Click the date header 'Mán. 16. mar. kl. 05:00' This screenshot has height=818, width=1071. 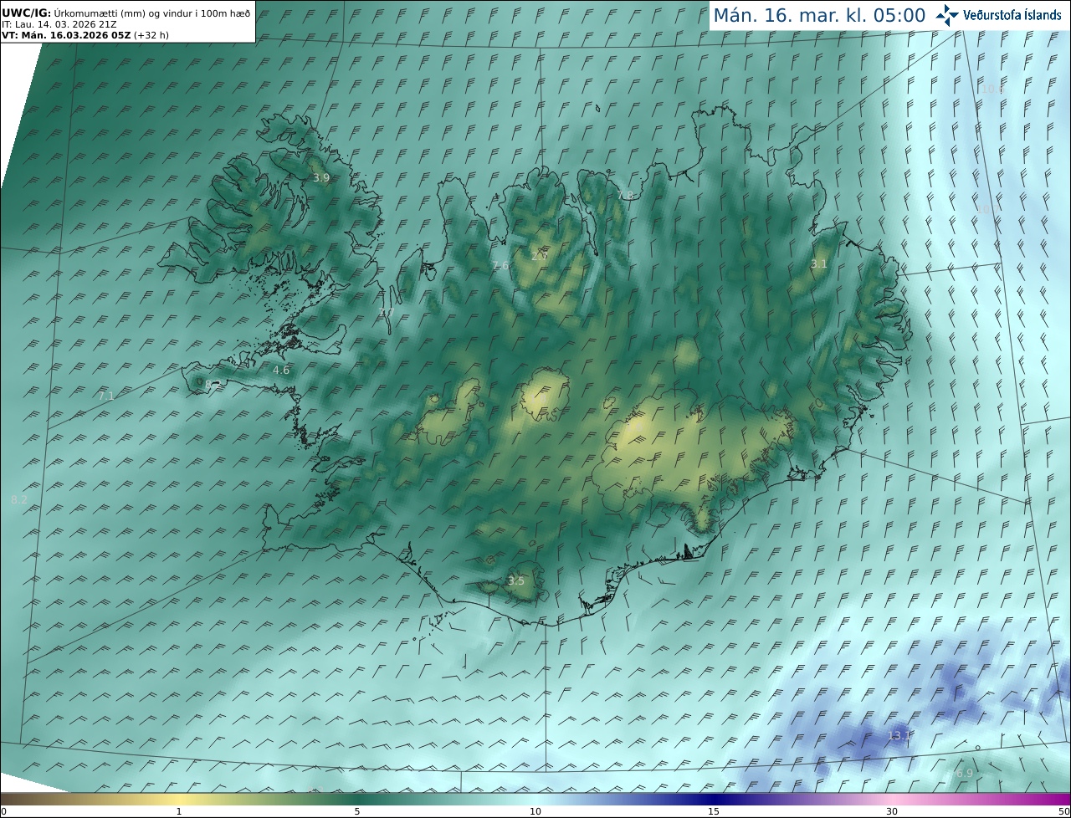coord(819,15)
